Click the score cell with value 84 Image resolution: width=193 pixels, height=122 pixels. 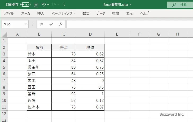64,61
